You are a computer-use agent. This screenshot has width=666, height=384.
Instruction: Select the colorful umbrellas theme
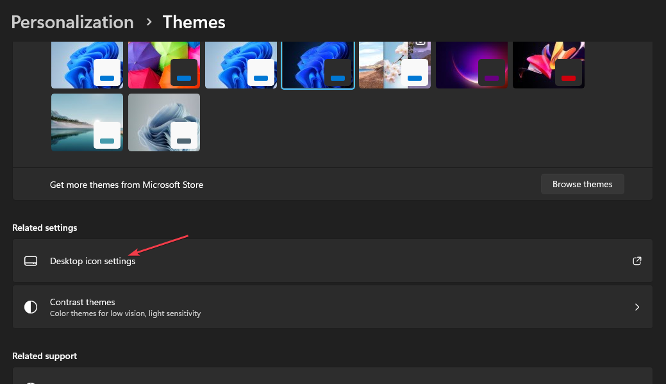click(x=164, y=65)
